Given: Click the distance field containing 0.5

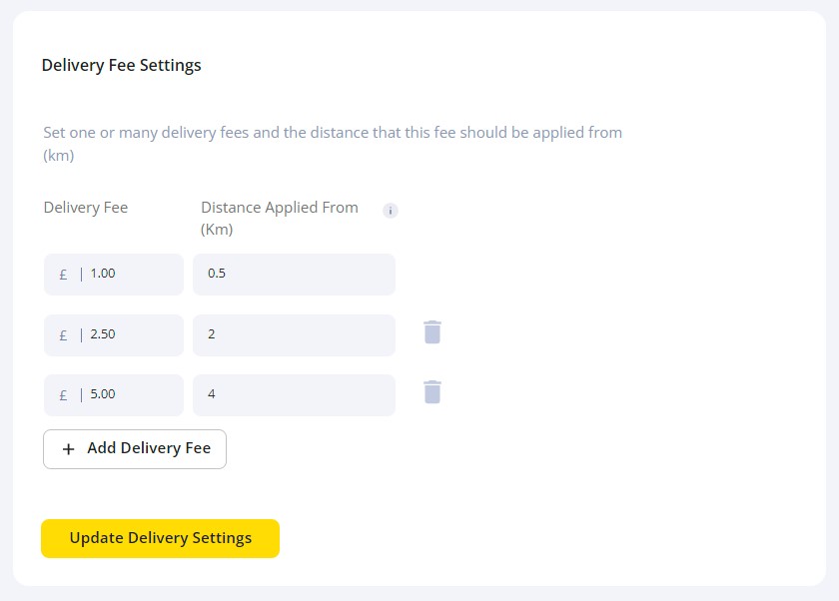Looking at the screenshot, I should point(294,274).
